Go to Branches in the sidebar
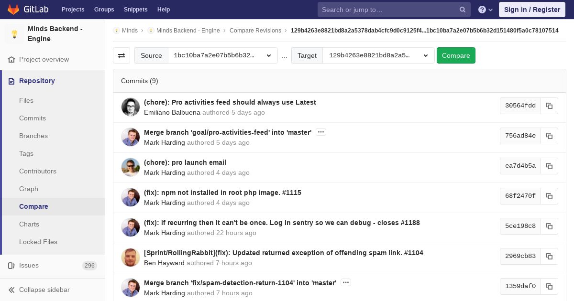574x301 pixels. [33, 136]
